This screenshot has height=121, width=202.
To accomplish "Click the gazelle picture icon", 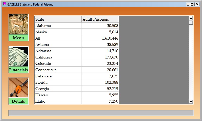I will pyautogui.click(x=18, y=24).
